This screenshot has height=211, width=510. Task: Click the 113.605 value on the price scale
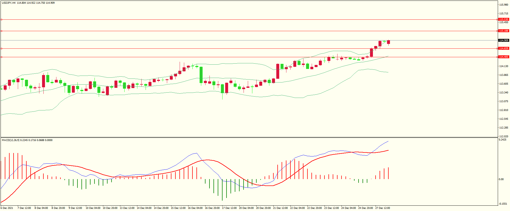504,84
